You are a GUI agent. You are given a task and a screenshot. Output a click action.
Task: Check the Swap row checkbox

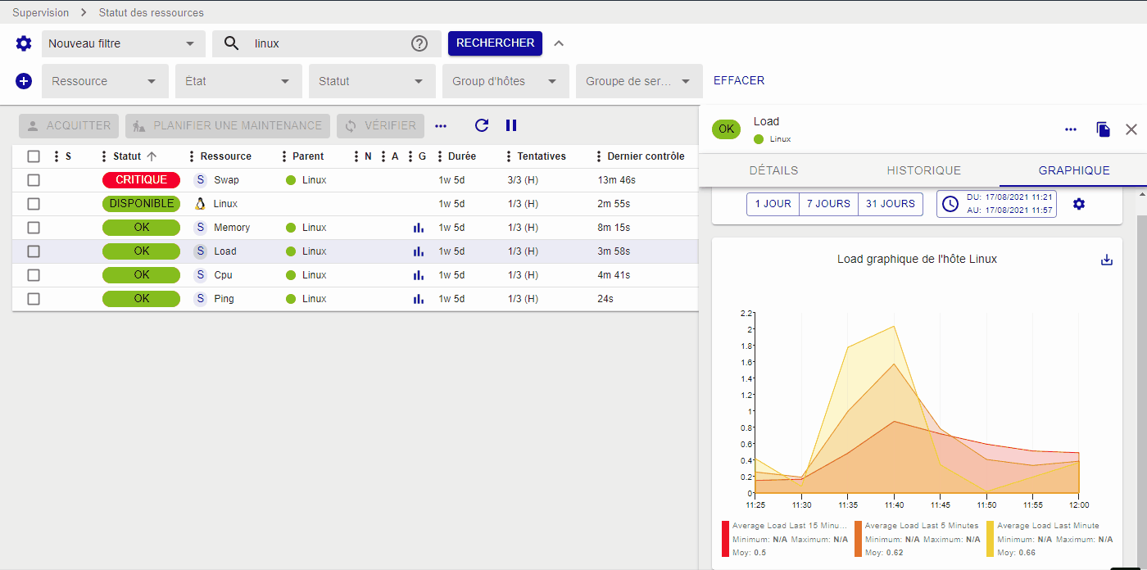(34, 180)
